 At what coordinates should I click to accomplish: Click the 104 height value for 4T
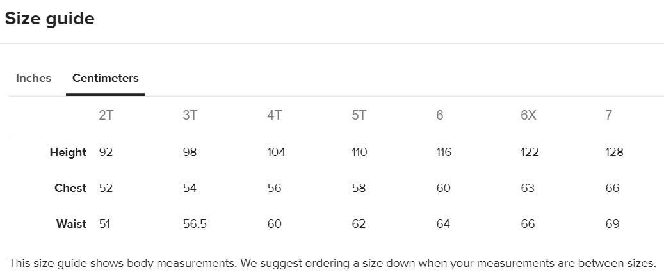coord(276,152)
